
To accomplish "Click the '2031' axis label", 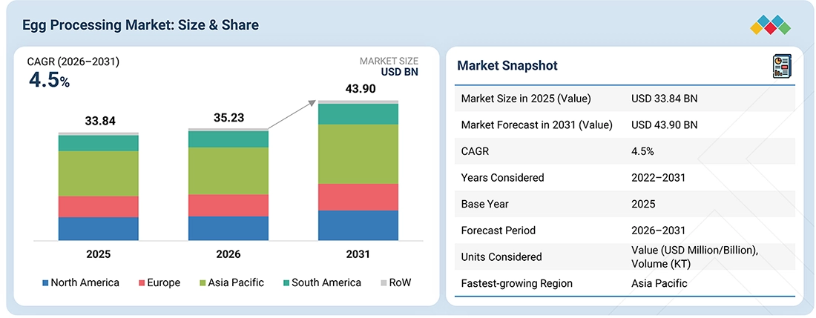I will pos(357,254).
